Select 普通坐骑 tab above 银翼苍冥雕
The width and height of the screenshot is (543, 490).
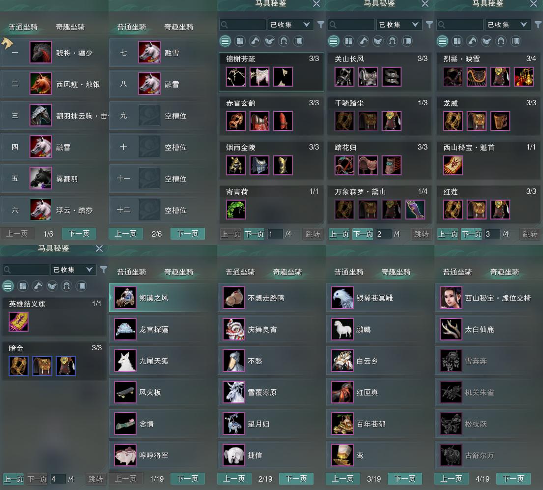point(349,272)
